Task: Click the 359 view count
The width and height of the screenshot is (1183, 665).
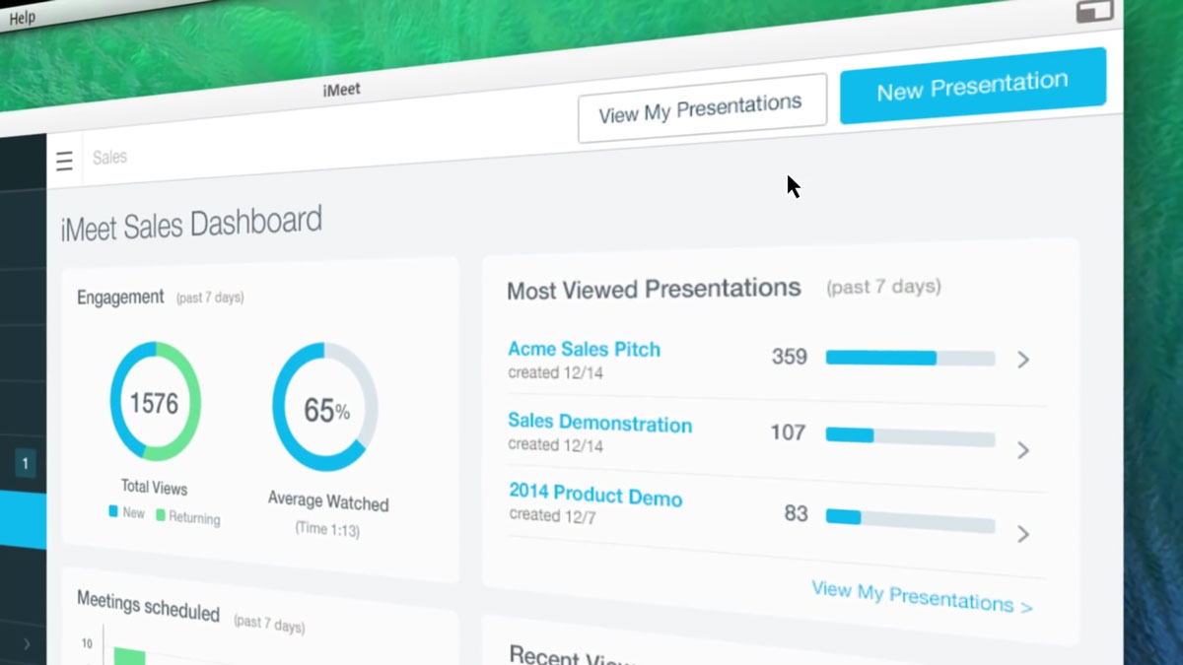Action: 789,356
